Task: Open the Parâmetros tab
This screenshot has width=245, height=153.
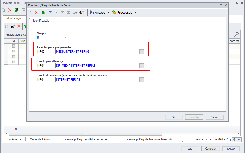Action: pyautogui.click(x=14, y=139)
